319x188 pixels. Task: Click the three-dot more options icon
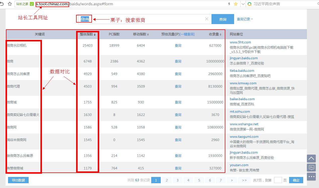311,177
